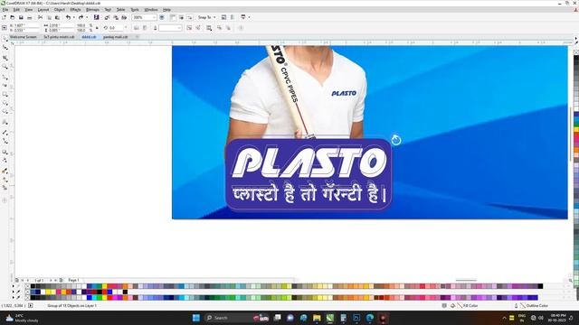Select the Shape tool in the toolbox
The width and height of the screenshot is (579, 325).
(x=5, y=48)
